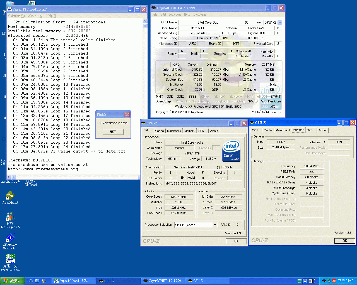
Task: Click the 'Loop 24 finished' line
Action: (52, 147)
